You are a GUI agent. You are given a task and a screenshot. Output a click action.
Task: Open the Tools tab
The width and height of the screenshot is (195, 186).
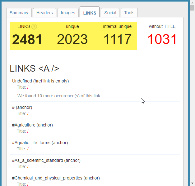(x=129, y=13)
